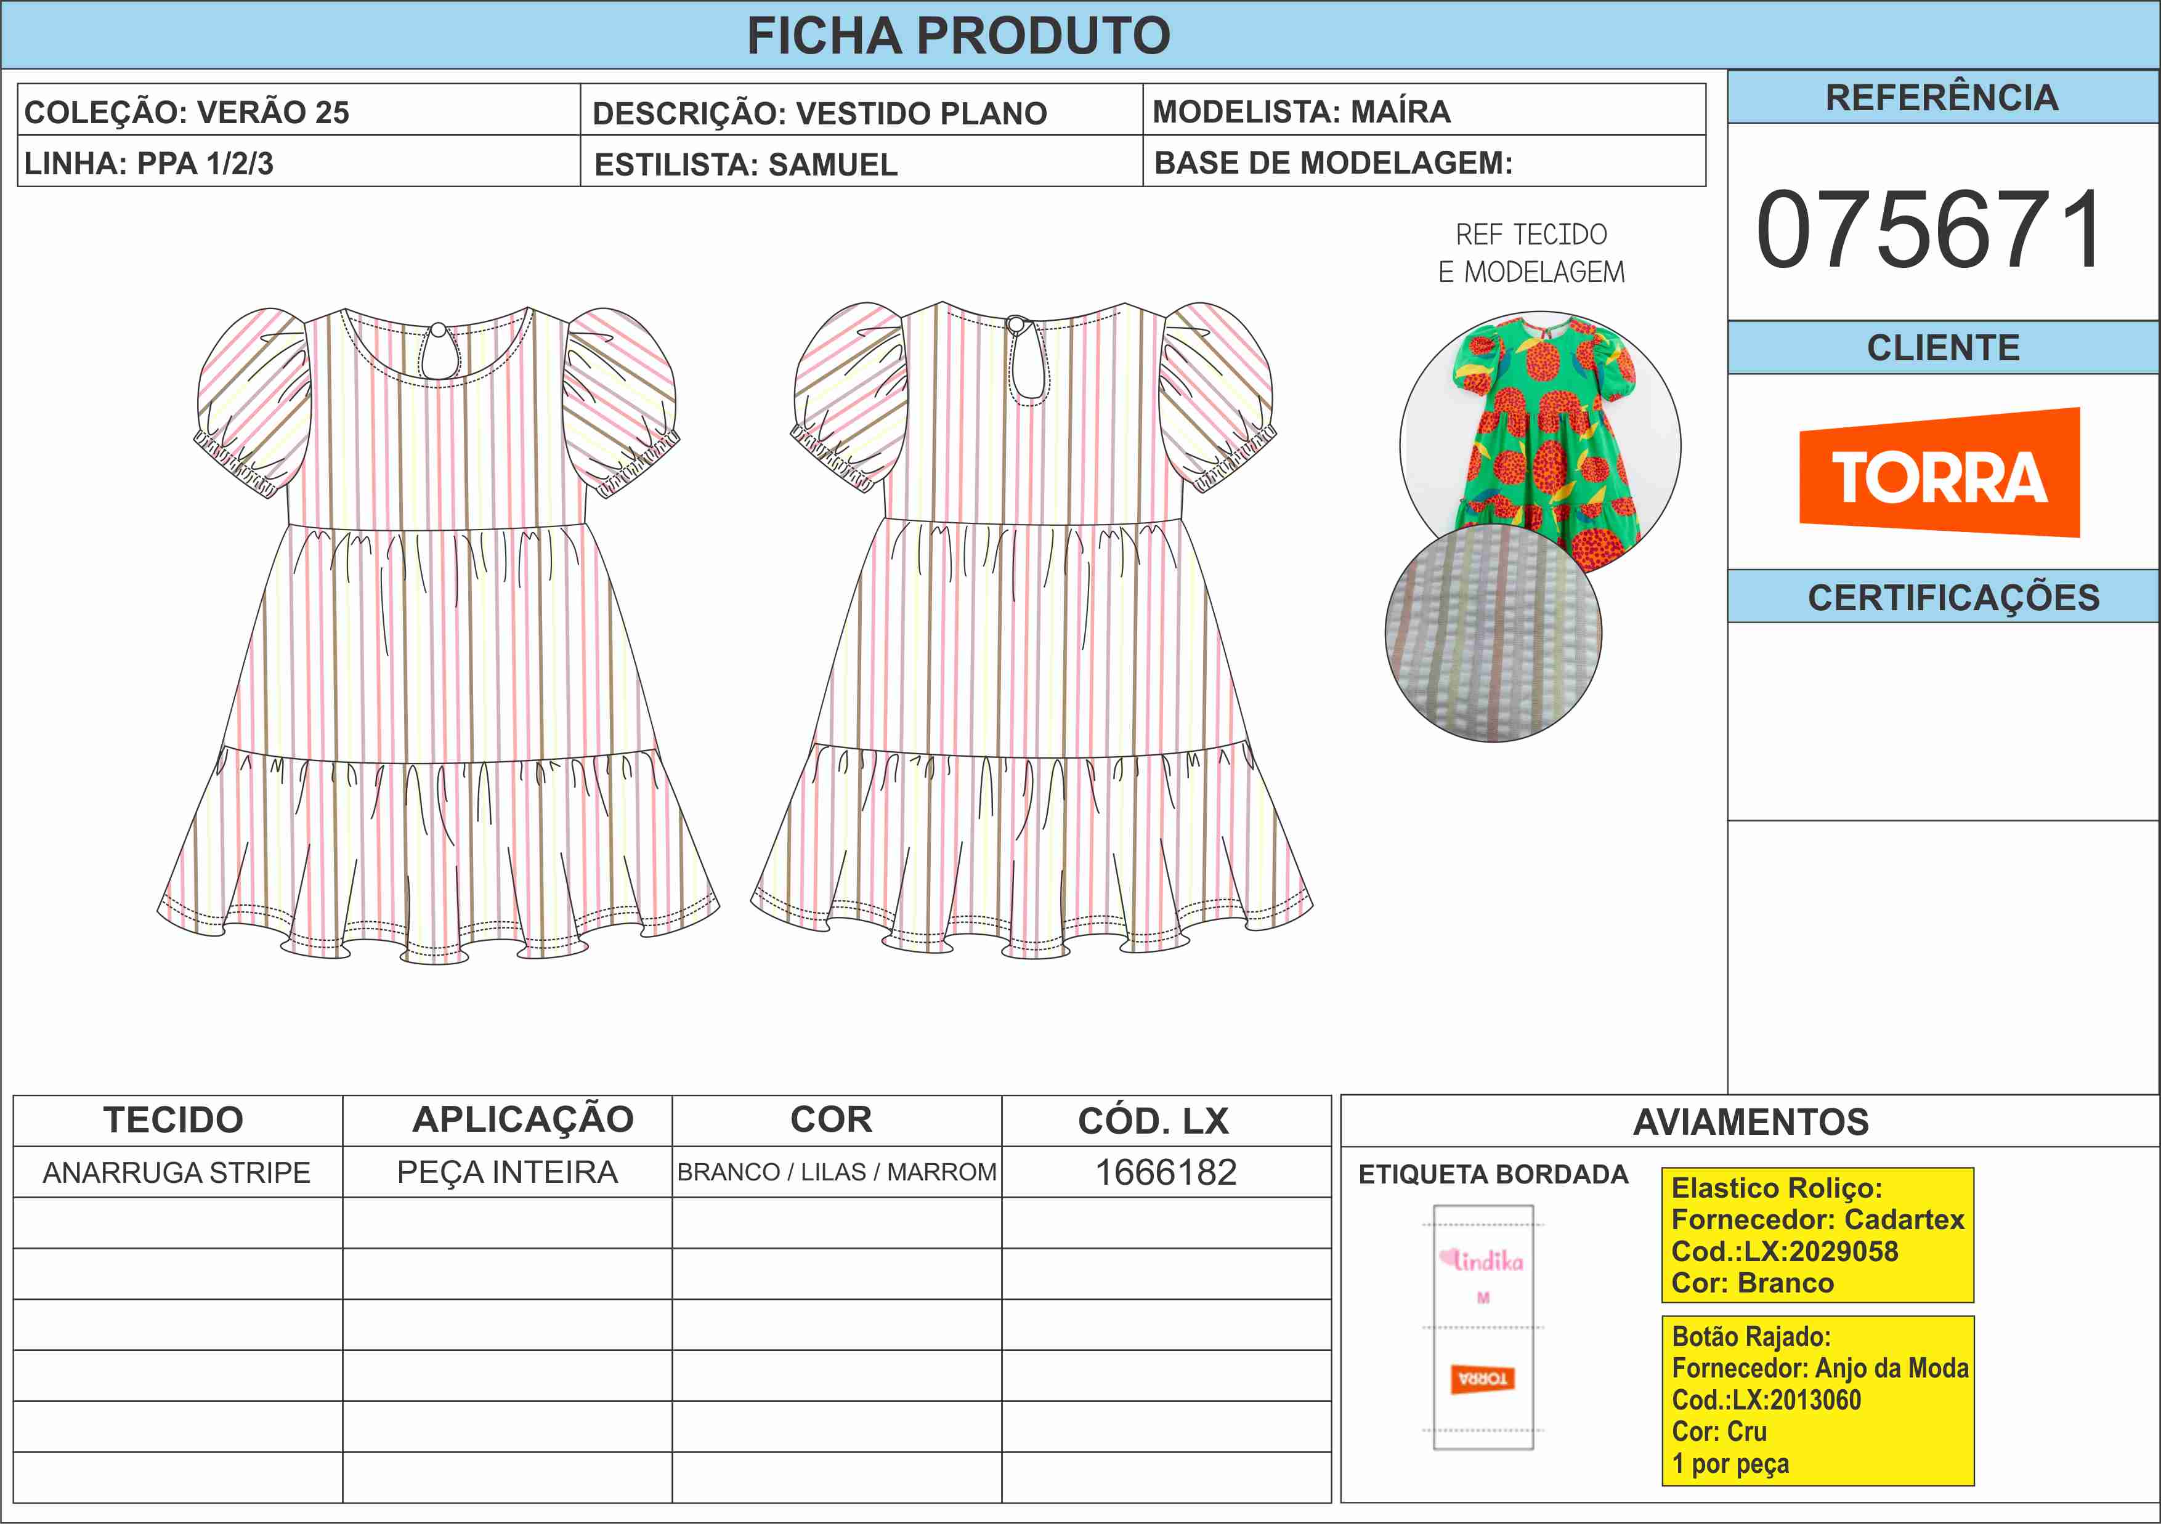Click the Botão Rajado yellow note
Screen dimensions: 2161x1524
tap(1817, 1400)
